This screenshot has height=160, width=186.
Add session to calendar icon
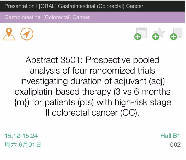pyautogui.click(x=141, y=34)
